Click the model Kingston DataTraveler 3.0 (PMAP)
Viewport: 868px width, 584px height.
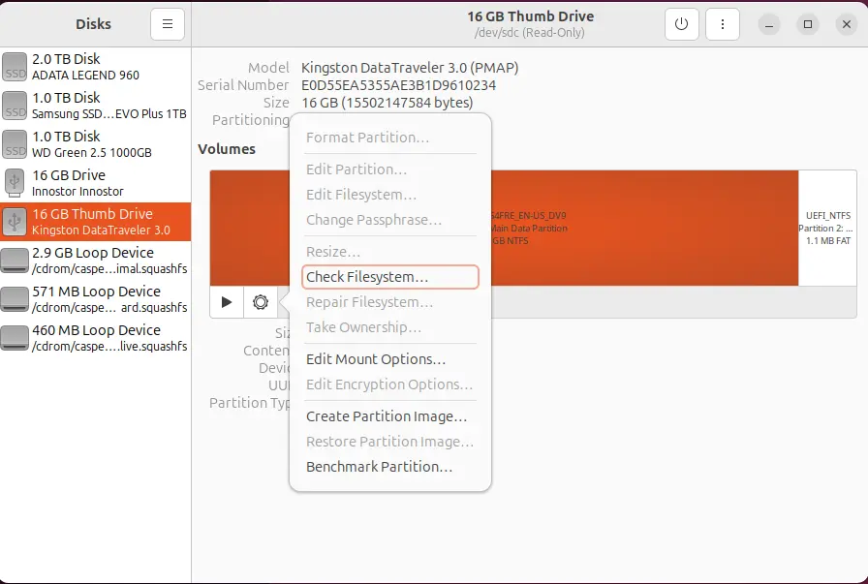point(410,68)
